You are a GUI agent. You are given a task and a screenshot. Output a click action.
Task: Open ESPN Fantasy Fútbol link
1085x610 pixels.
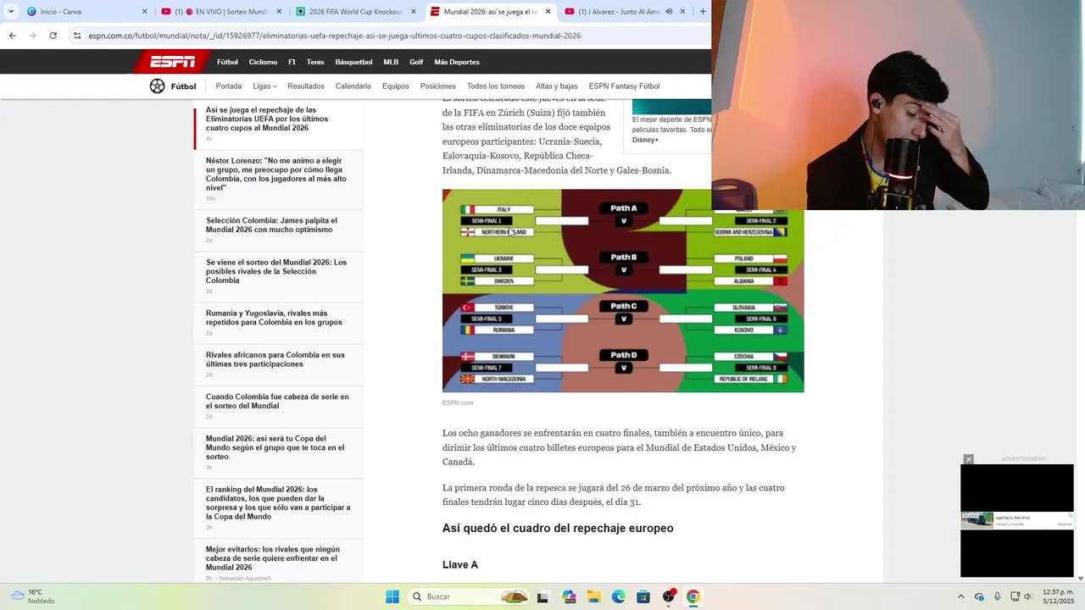(624, 86)
